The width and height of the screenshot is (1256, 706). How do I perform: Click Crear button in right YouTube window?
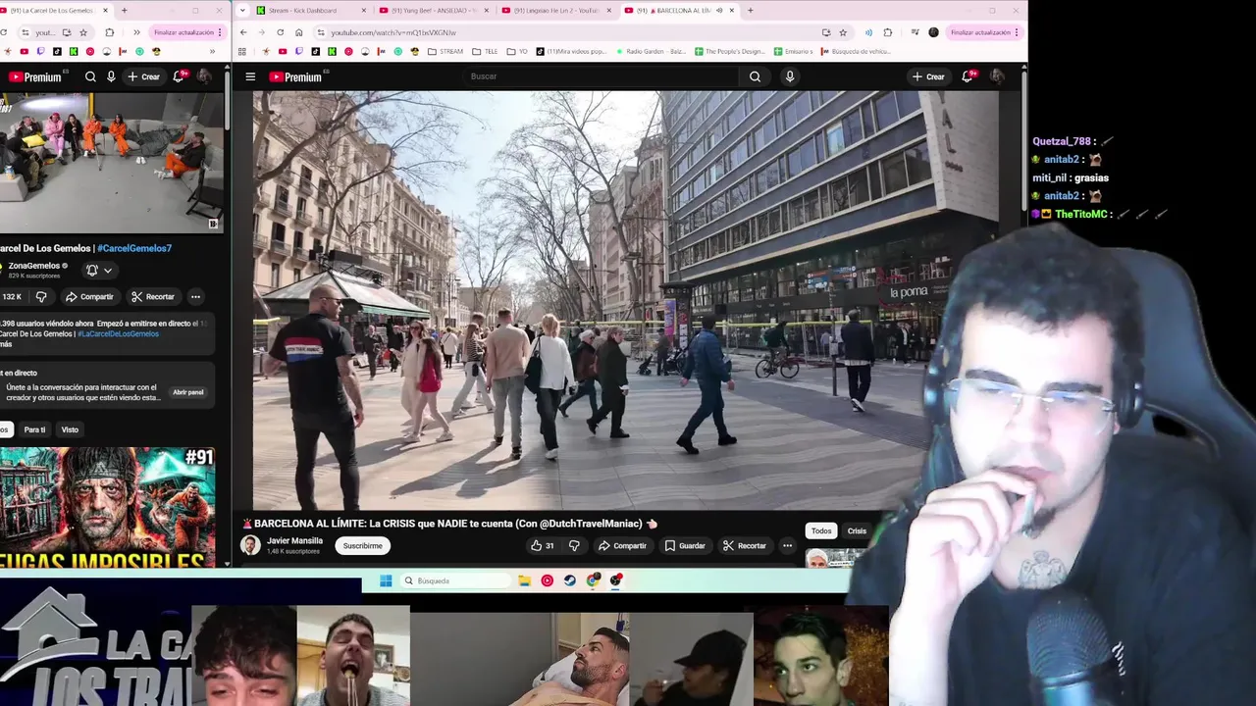928,76
